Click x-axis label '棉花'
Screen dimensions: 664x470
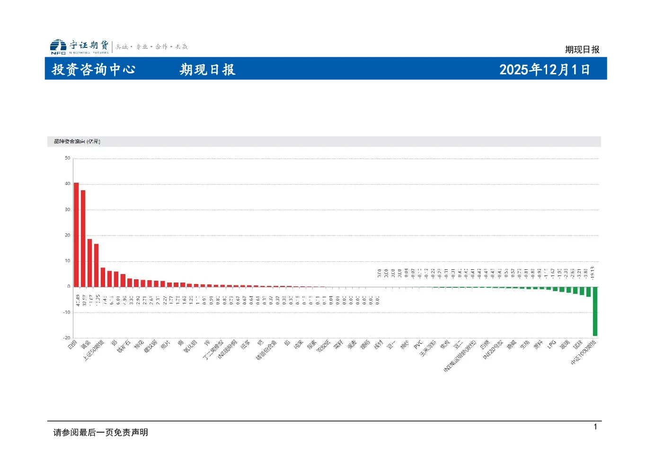coord(139,344)
